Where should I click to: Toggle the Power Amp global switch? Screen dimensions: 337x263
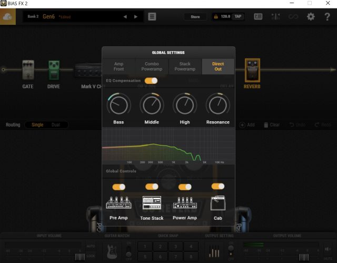pos(185,187)
